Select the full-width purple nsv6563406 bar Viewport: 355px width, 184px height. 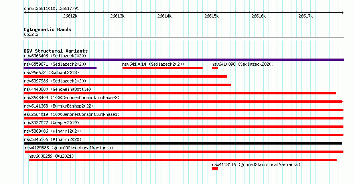pyautogui.click(x=183, y=60)
